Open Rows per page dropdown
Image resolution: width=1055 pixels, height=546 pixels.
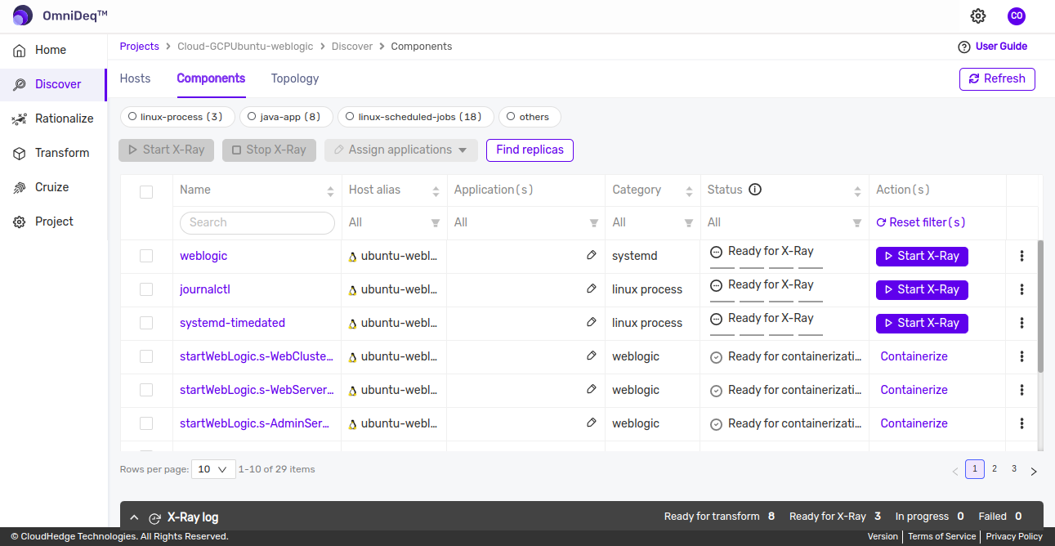pyautogui.click(x=213, y=469)
